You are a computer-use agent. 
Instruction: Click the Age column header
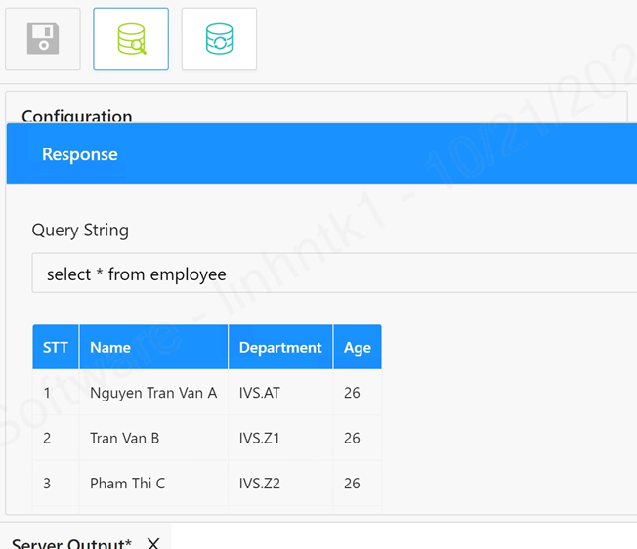358,347
